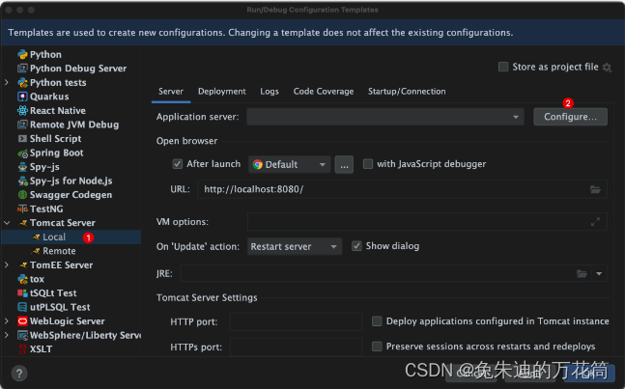Click the TomEE Server icon
The height and width of the screenshot is (389, 625).
pos(23,265)
